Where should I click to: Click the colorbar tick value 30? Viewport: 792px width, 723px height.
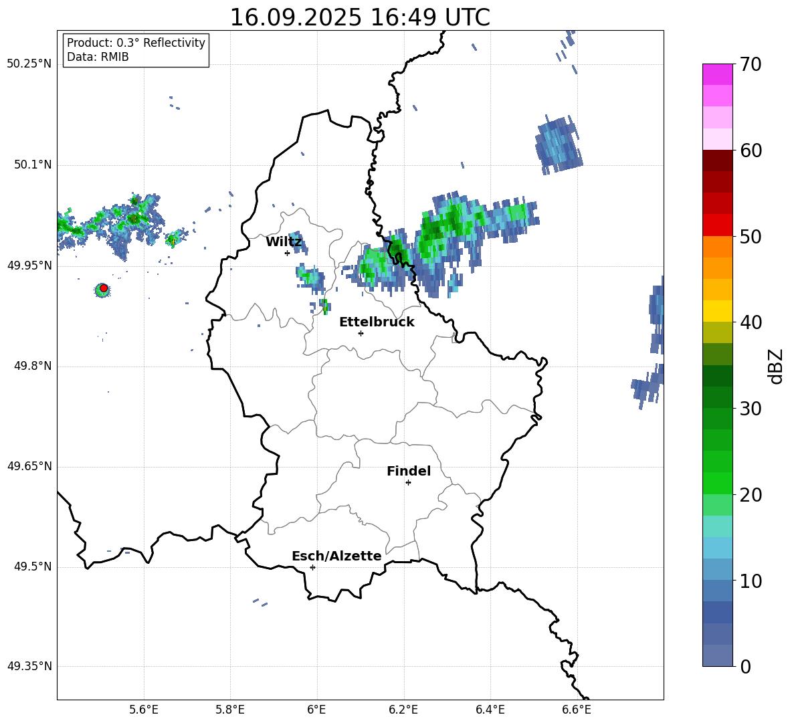[x=751, y=409]
